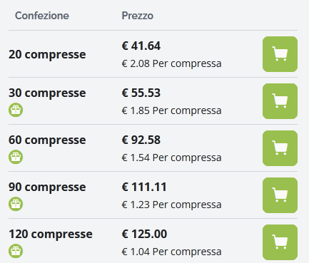Add 20 compresse package to cart
309x263 pixels.
click(280, 54)
